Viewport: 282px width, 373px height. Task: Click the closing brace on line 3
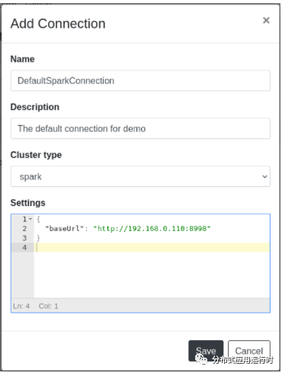click(38, 238)
